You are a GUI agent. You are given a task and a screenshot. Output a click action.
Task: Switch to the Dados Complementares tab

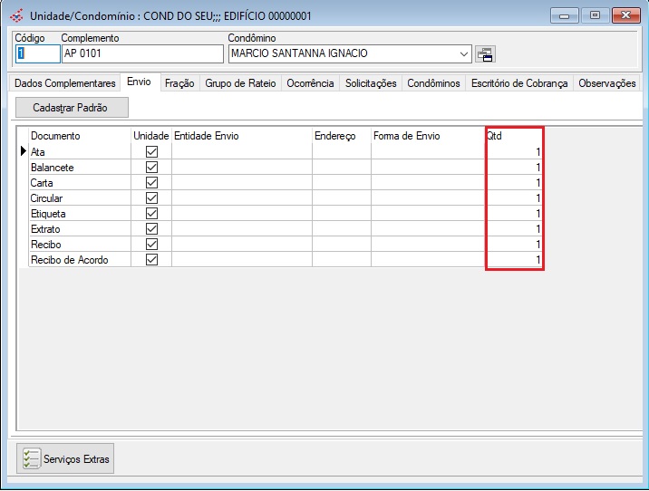(x=64, y=83)
